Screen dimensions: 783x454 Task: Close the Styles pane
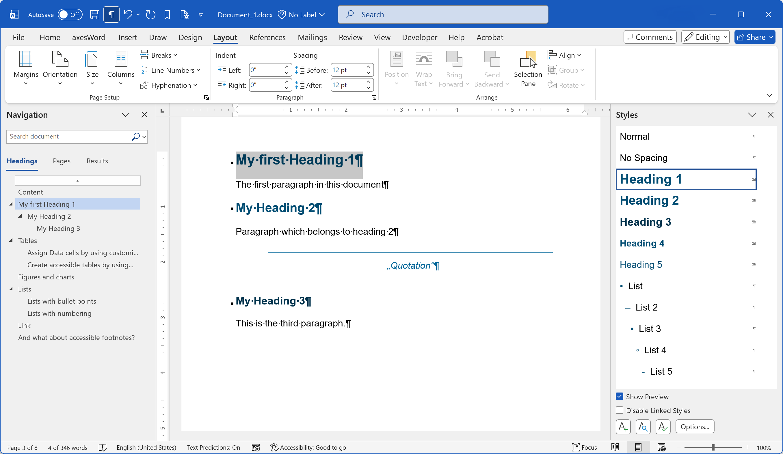pyautogui.click(x=771, y=115)
